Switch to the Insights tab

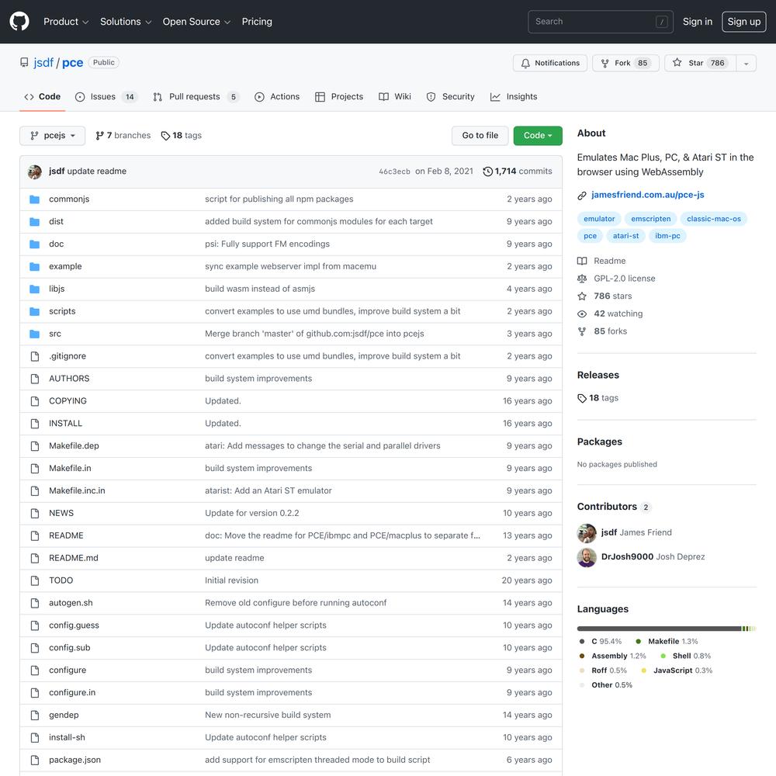[514, 96]
